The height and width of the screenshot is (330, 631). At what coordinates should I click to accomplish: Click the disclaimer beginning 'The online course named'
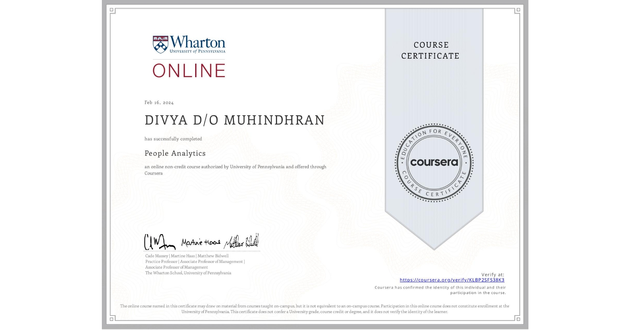(x=314, y=309)
